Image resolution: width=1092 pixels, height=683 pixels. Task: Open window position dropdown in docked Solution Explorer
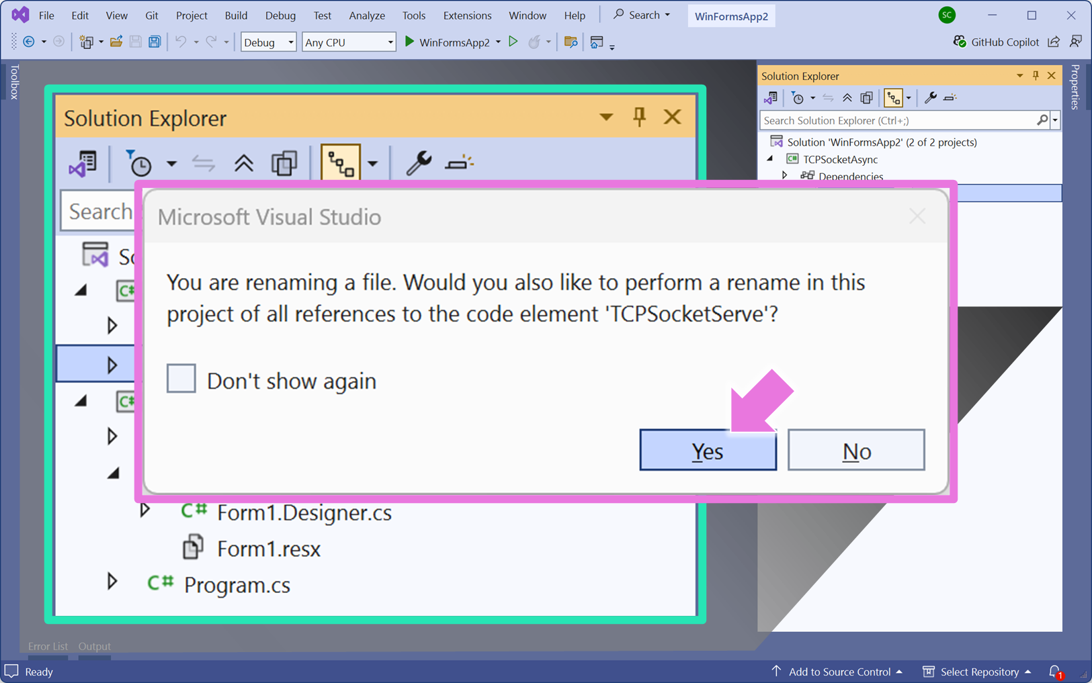pos(1019,76)
